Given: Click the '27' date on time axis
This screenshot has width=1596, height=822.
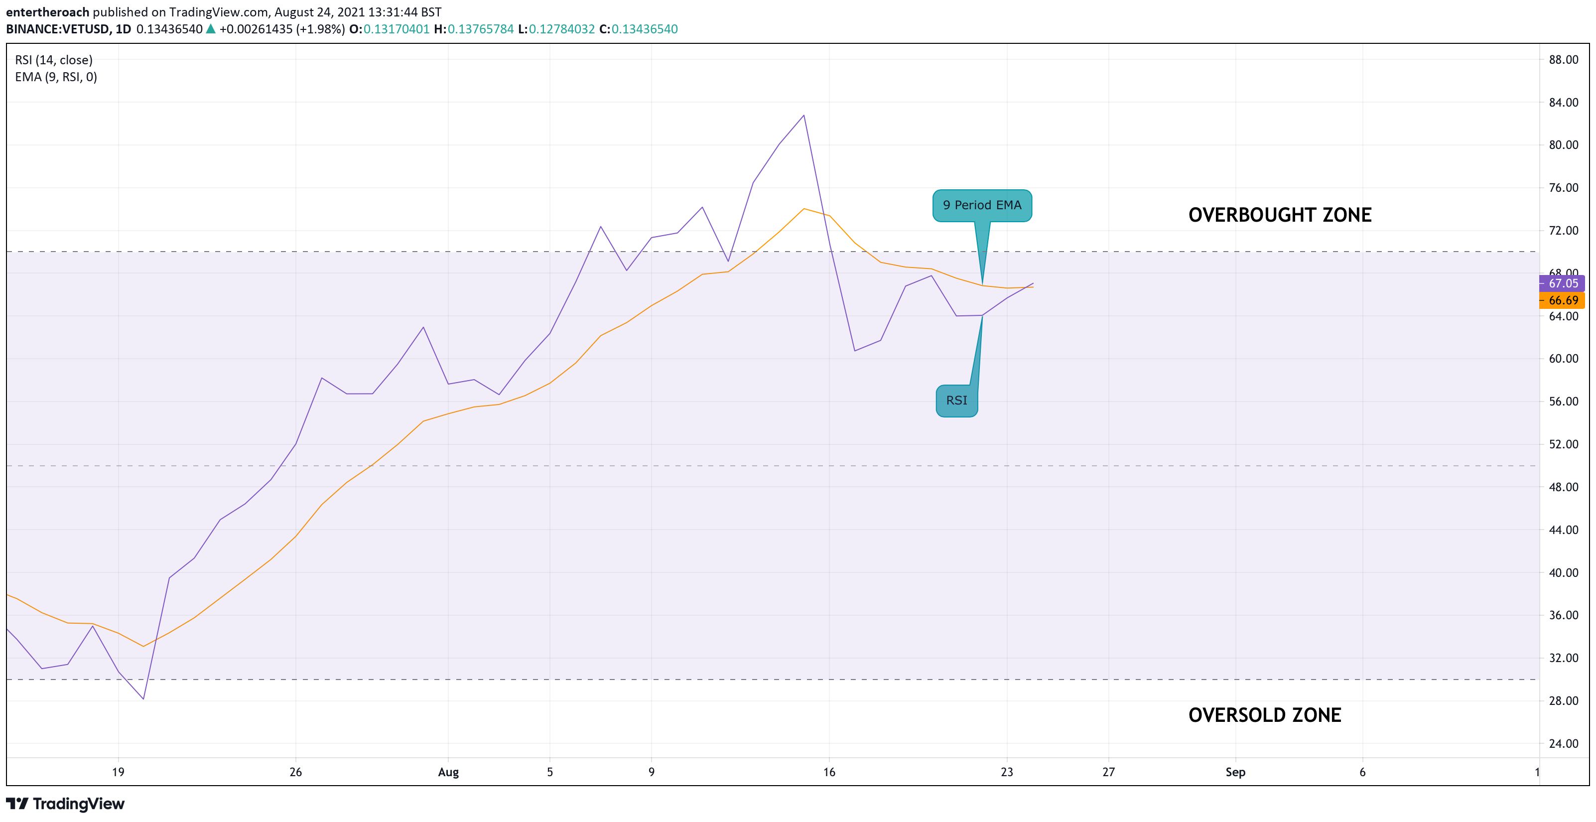Looking at the screenshot, I should [1108, 772].
